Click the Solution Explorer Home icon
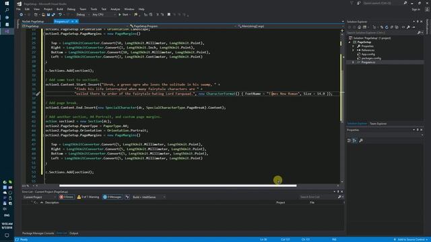The image size is (431, 242). [359, 27]
